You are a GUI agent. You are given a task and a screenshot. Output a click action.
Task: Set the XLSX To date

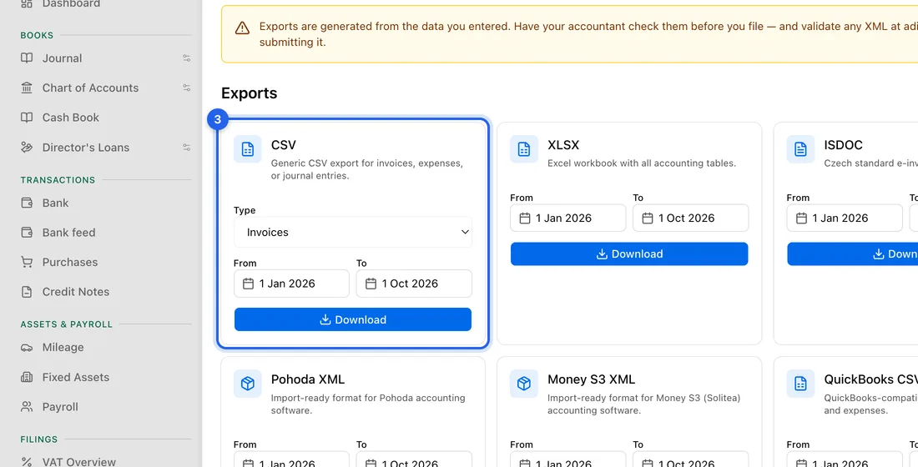[690, 218]
